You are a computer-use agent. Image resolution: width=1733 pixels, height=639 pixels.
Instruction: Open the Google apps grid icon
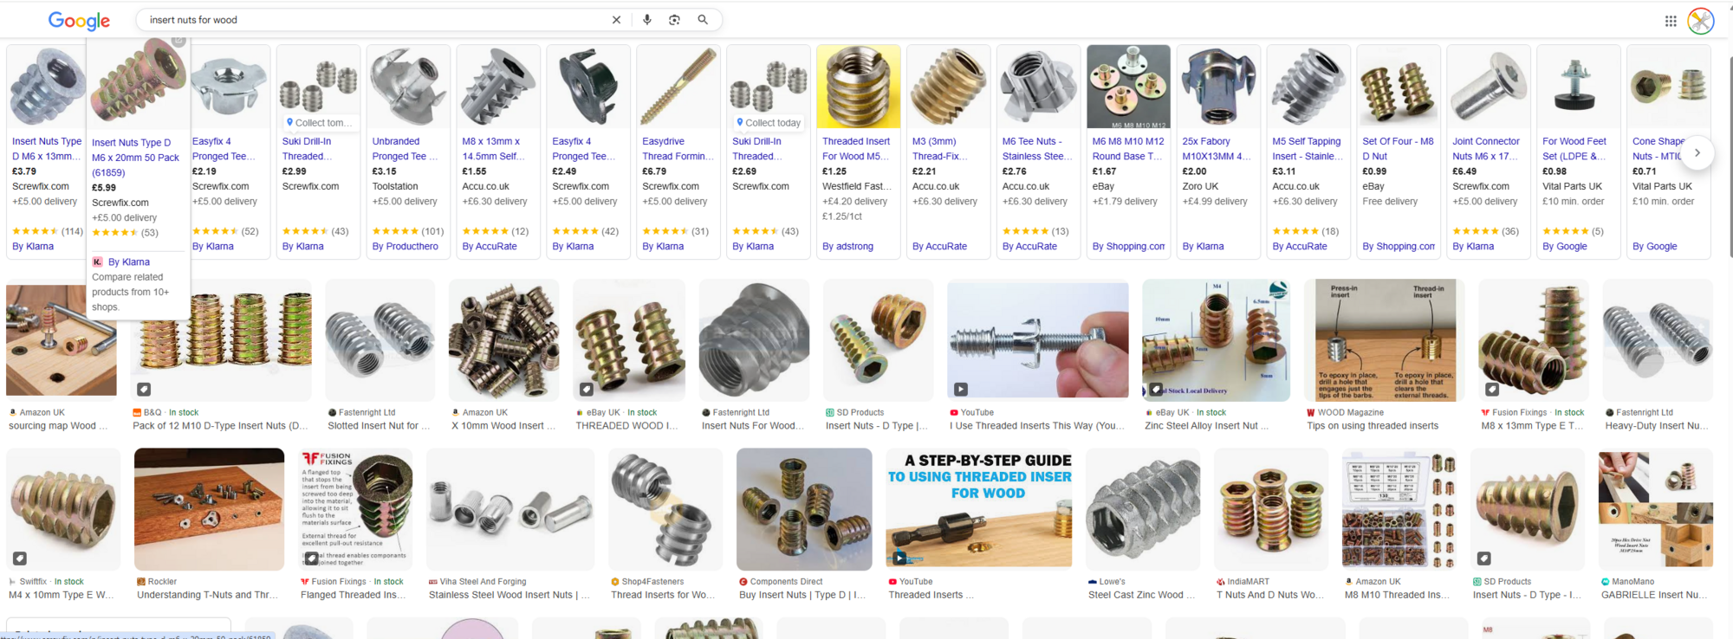pos(1671,21)
